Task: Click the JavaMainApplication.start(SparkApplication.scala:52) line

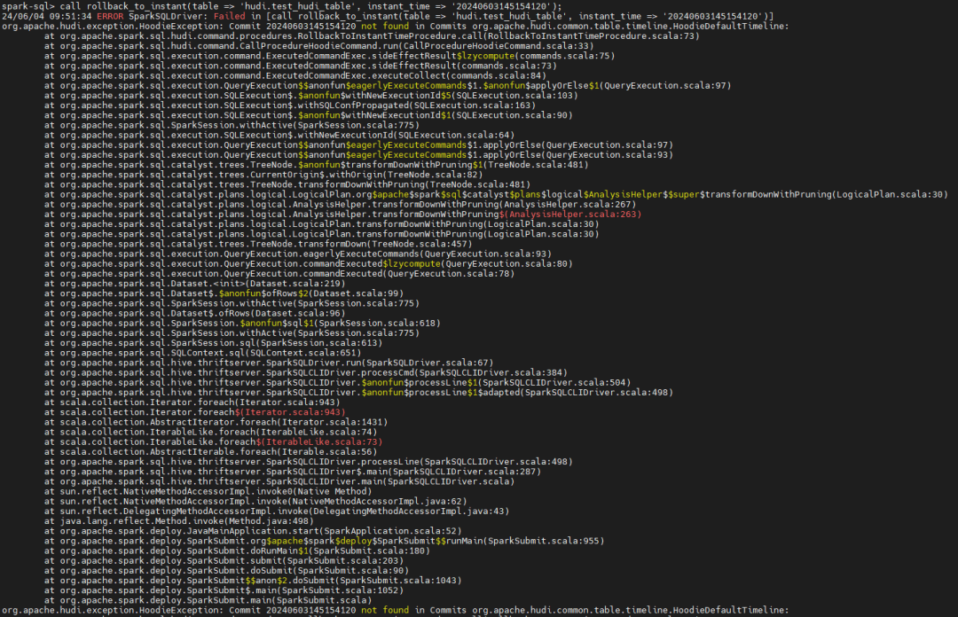Action: tap(253, 531)
